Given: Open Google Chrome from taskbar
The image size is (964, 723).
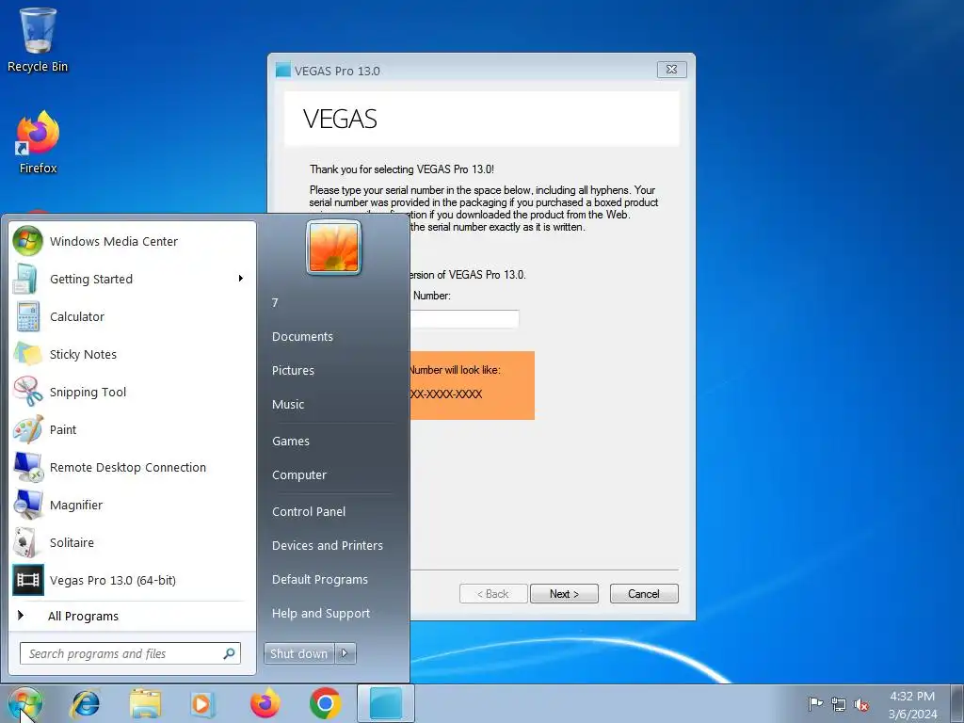Looking at the screenshot, I should tap(325, 704).
